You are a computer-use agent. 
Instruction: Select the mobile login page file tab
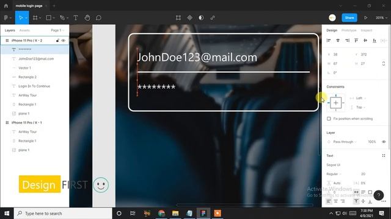click(29, 5)
